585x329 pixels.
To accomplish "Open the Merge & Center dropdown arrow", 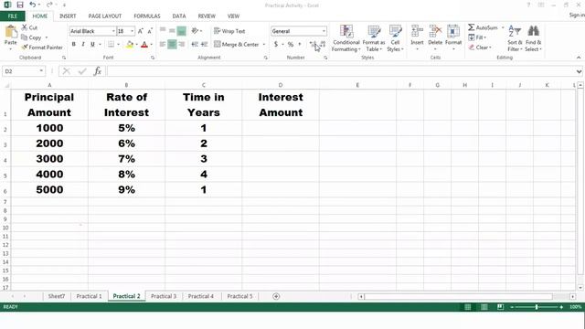I will [x=264, y=45].
